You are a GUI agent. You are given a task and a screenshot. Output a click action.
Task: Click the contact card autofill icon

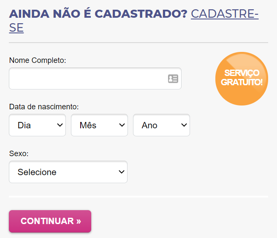click(x=173, y=78)
